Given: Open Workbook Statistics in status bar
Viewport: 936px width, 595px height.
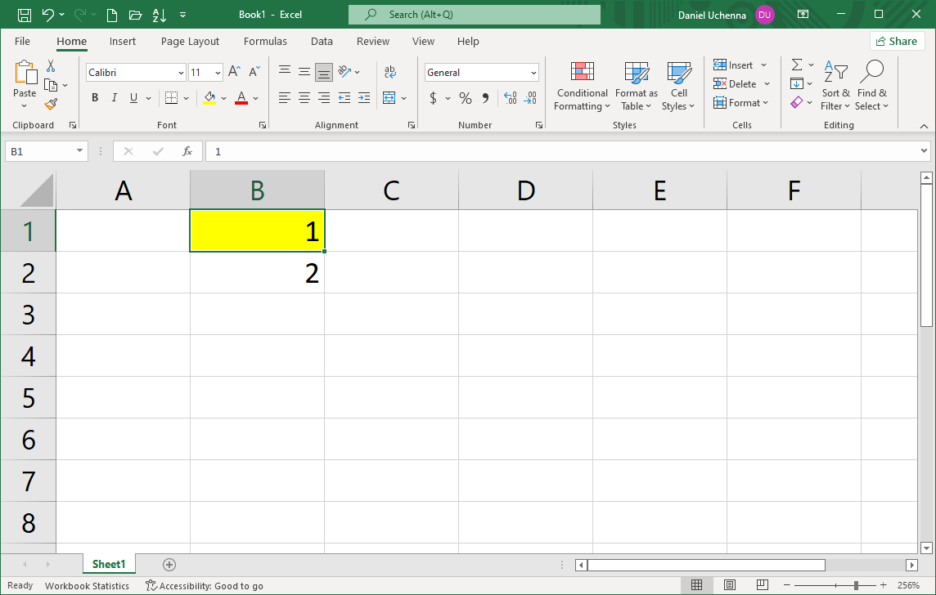Looking at the screenshot, I should point(87,586).
